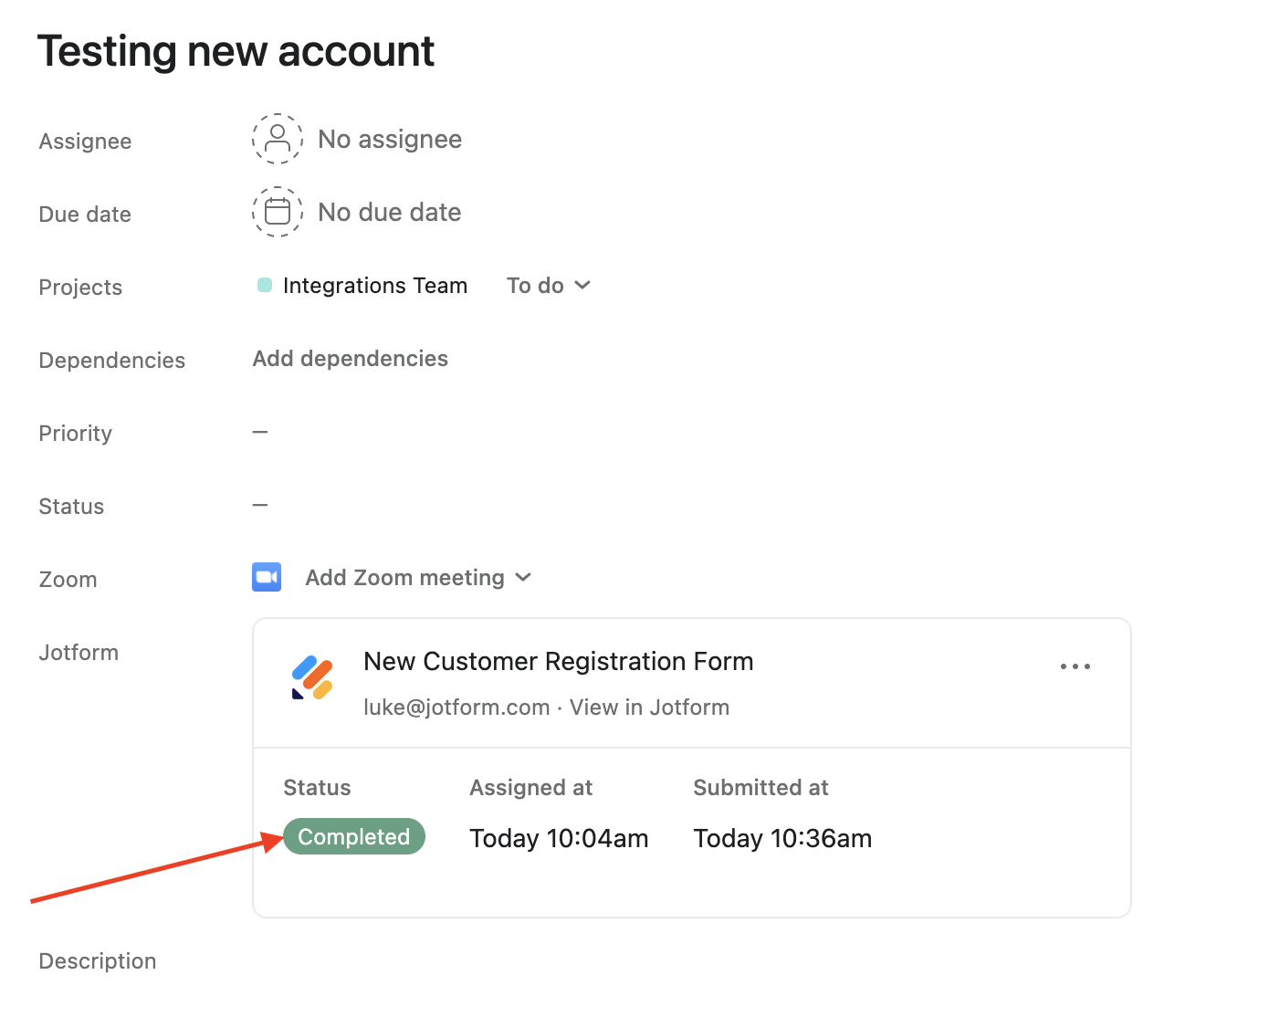Click the Integrations Team project color dot
1269x1017 pixels.
(265, 285)
